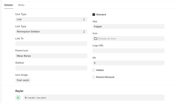Click into the Sidebar field
175x103 pixels.
click(x=51, y=68)
